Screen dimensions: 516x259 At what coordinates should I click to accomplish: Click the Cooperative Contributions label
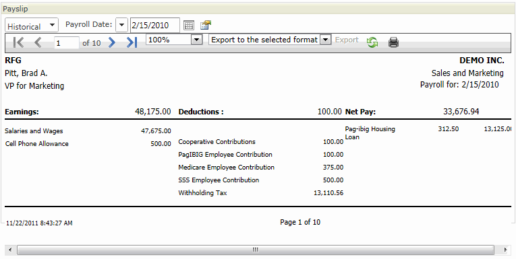(x=217, y=142)
